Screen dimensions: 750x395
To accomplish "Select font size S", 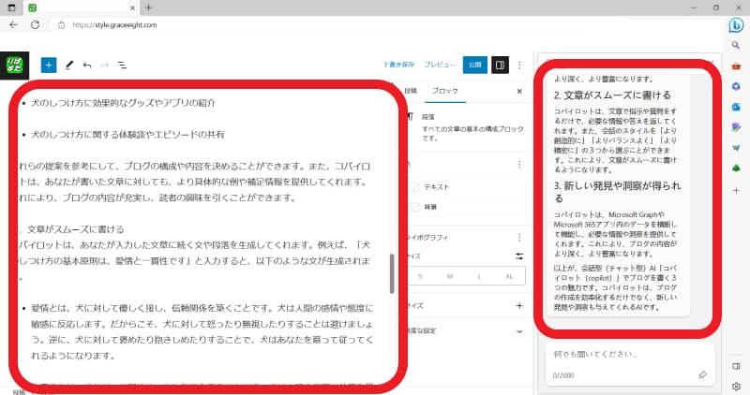I will [420, 276].
